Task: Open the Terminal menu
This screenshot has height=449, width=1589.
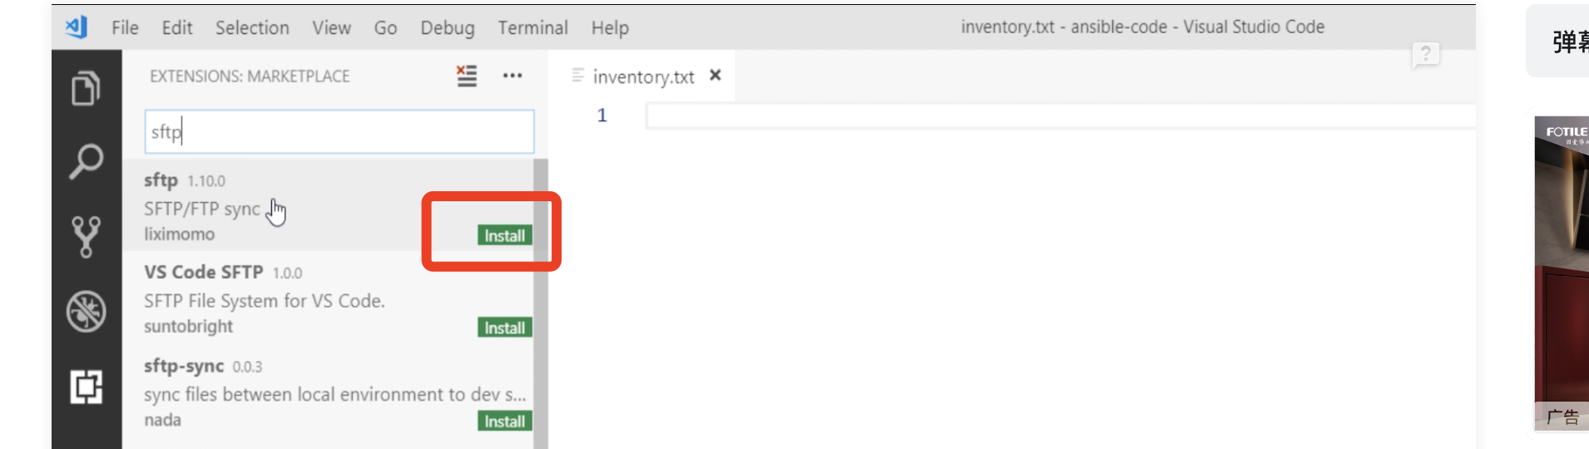Action: coord(532,27)
